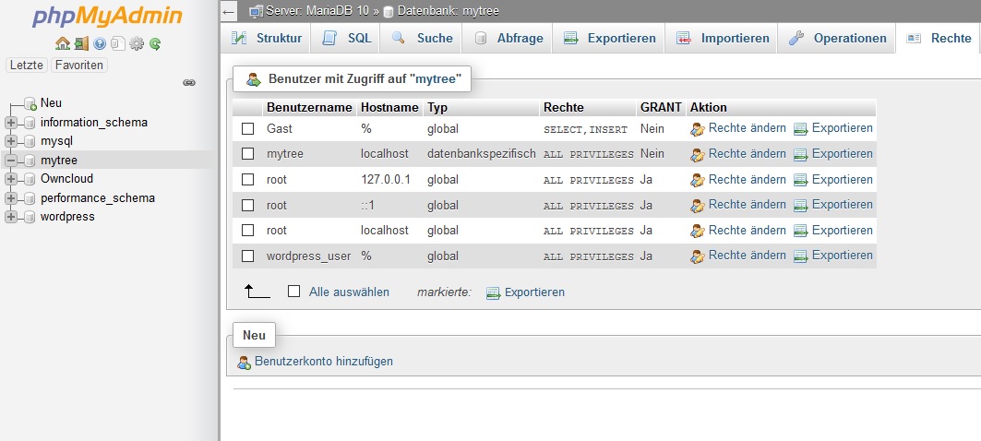Click the logout door icon
This screenshot has height=441, width=981.
pyautogui.click(x=81, y=43)
